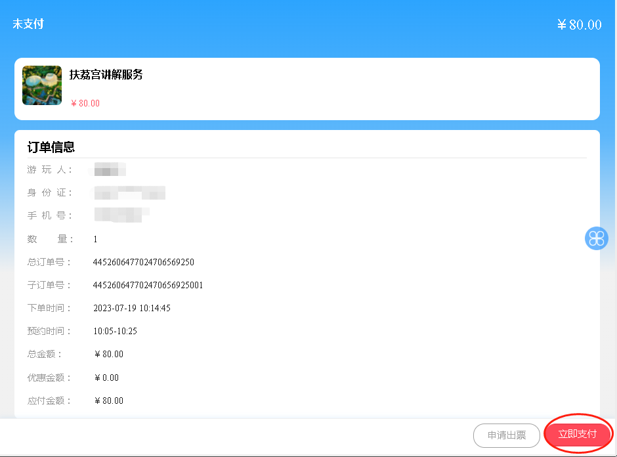The image size is (617, 457).
Task: Click the 预约时间 label
Action: pyautogui.click(x=49, y=331)
